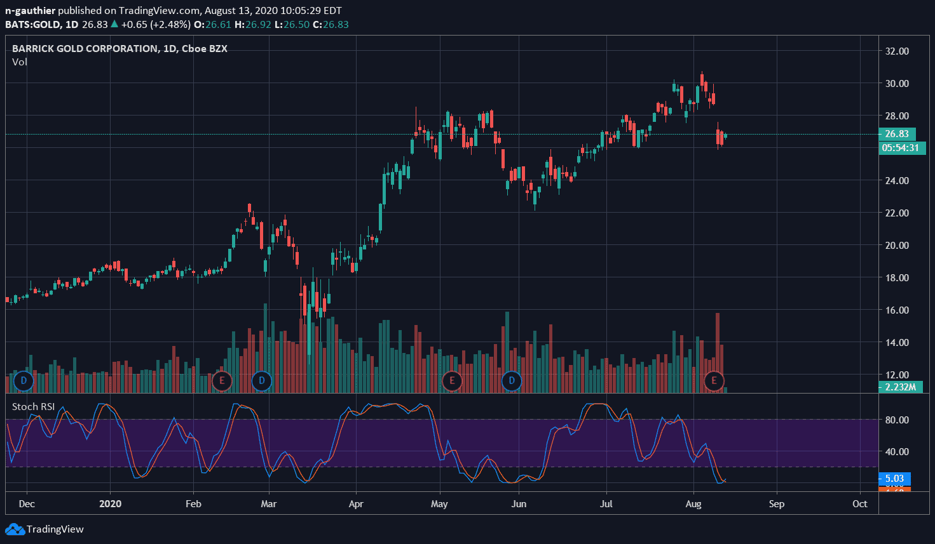Click the TradingView cloud logo icon
Screen dimensions: 935x544
[x=15, y=529]
